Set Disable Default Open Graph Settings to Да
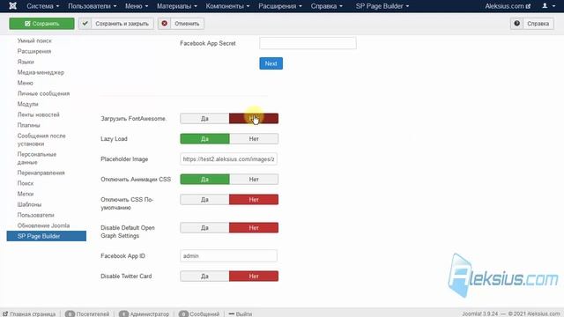The width and height of the screenshot is (564, 317). [x=204, y=228]
